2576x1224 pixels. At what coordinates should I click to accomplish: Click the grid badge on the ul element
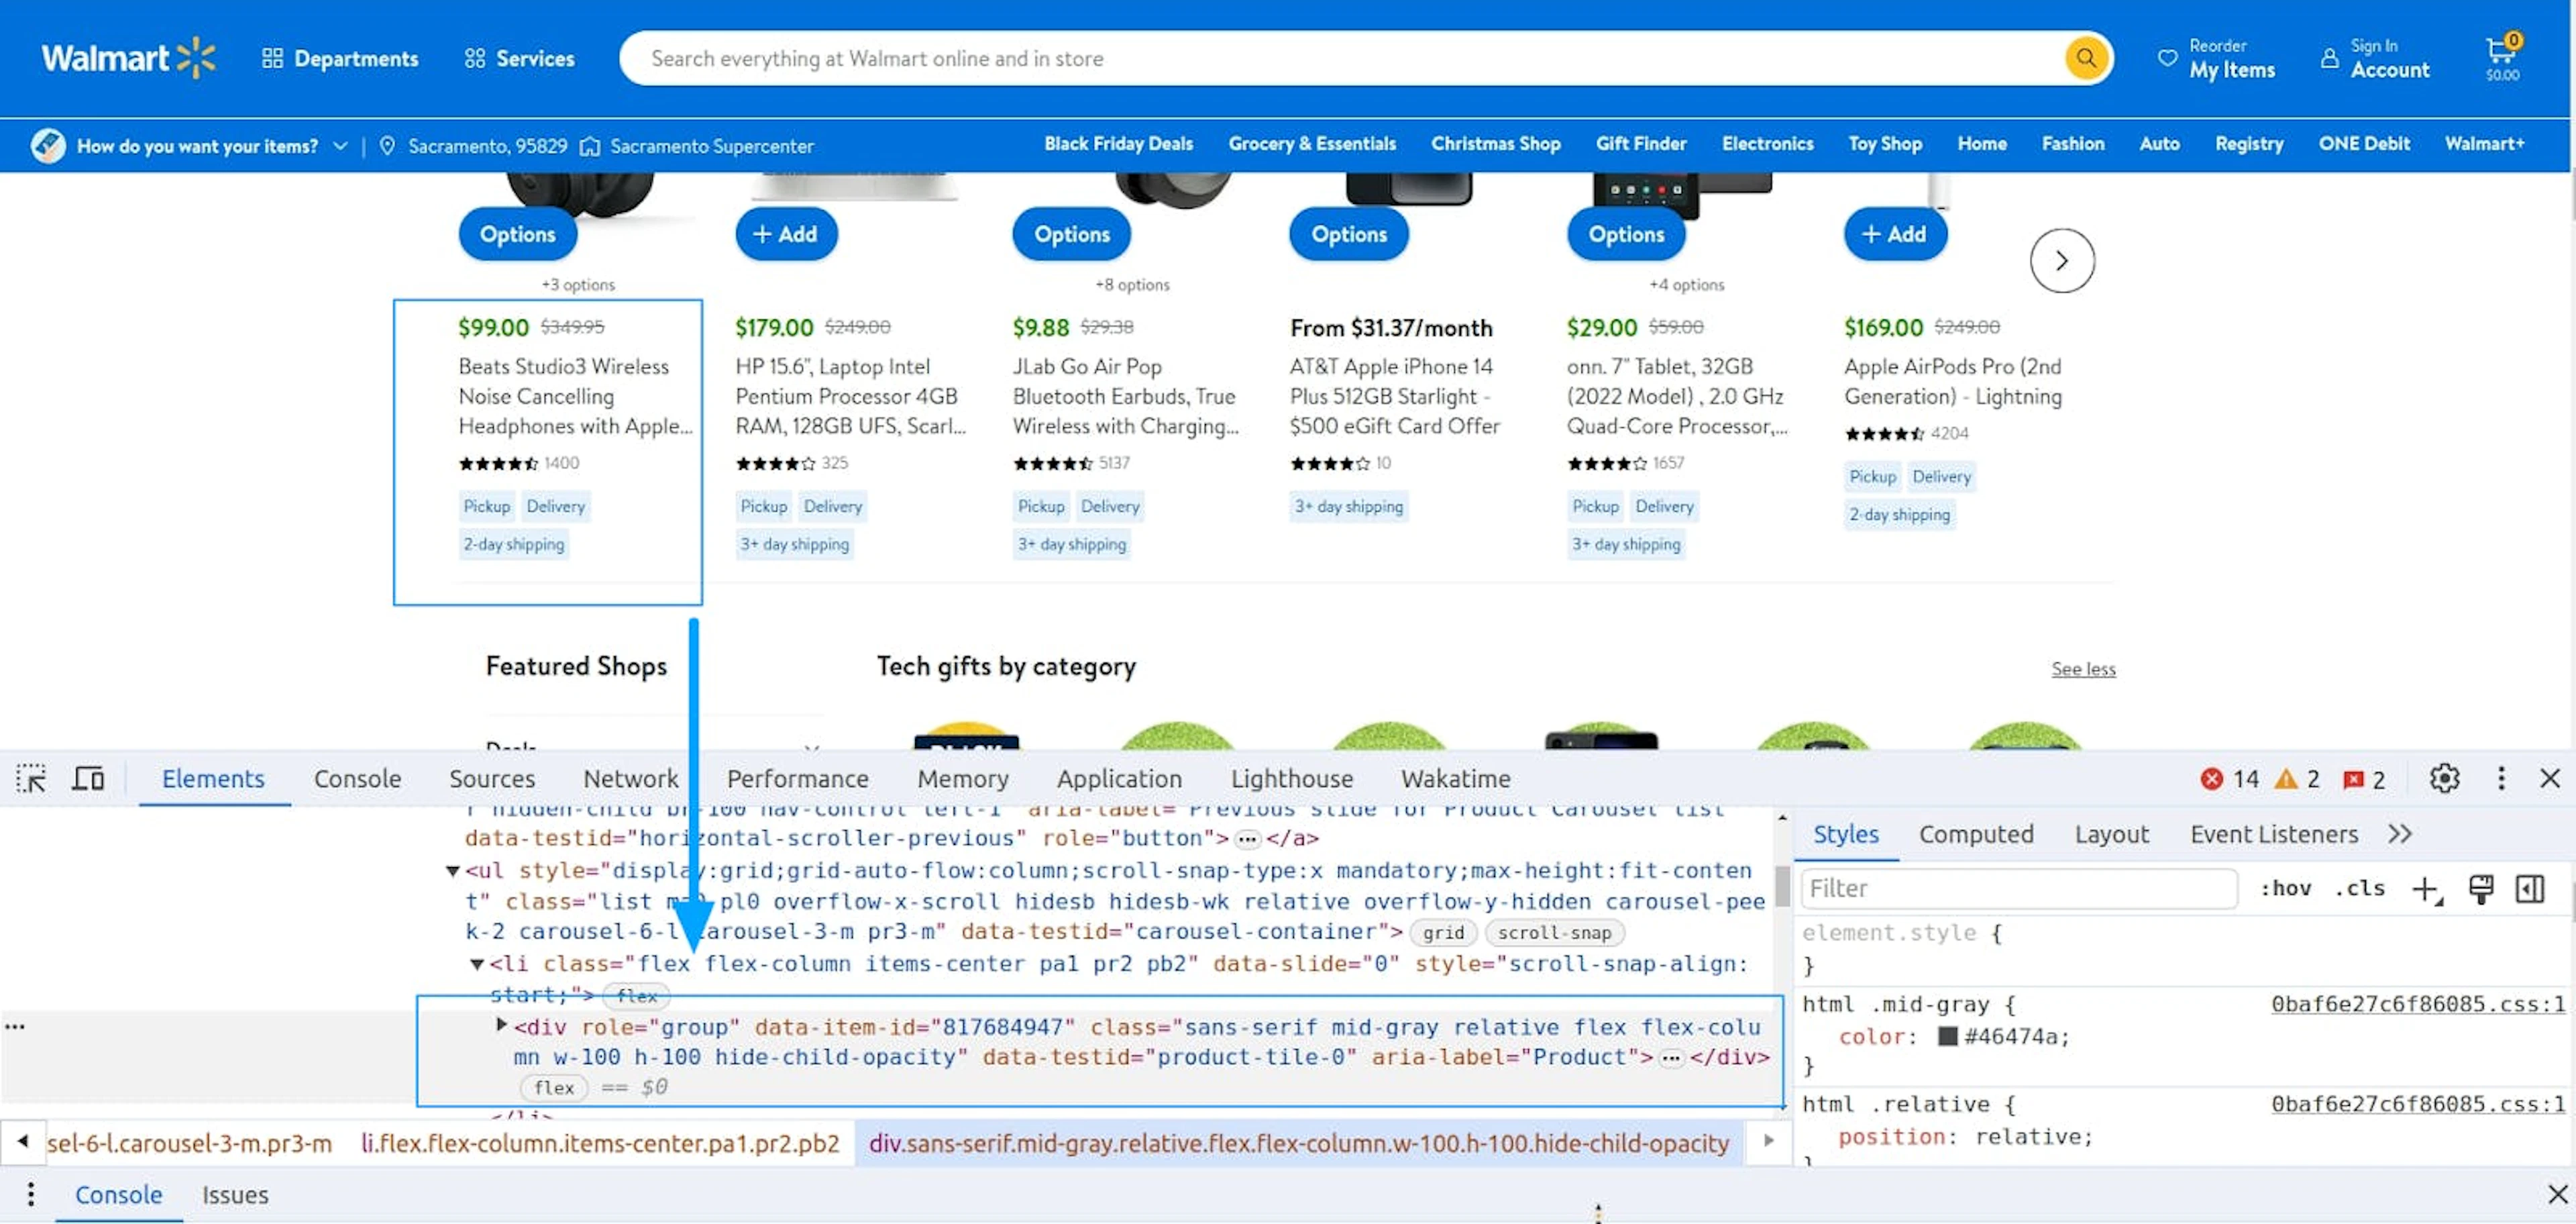click(1443, 933)
